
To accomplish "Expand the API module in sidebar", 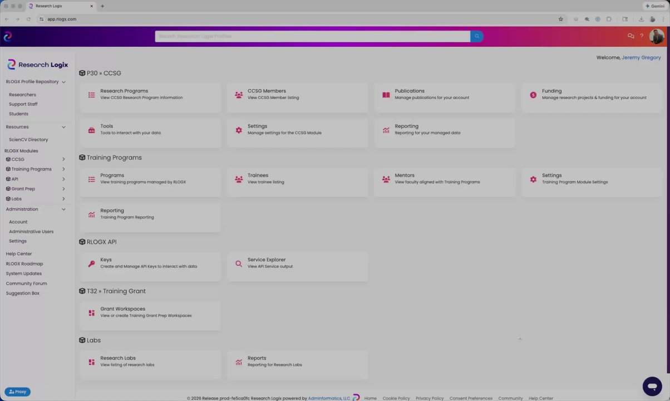I will pos(63,179).
